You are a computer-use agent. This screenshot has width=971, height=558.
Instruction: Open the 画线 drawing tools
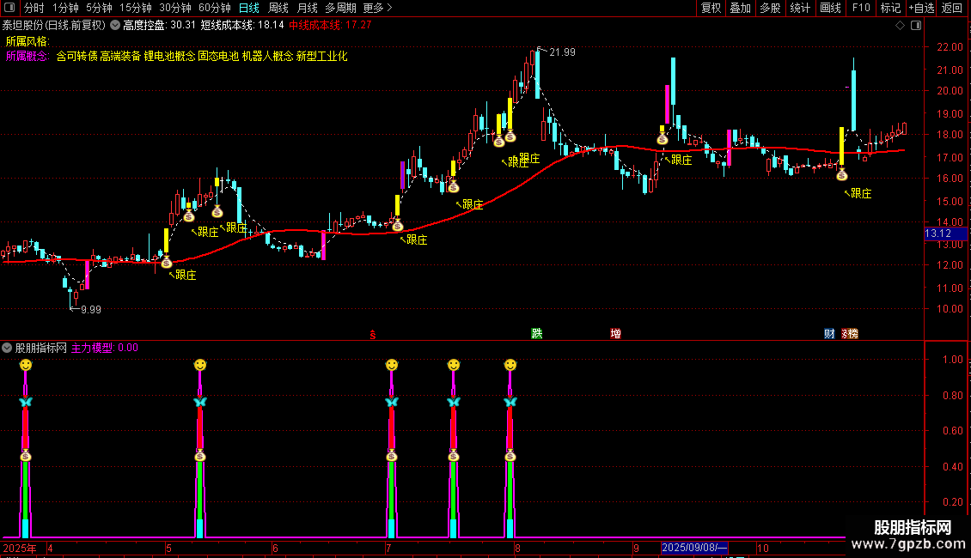(x=830, y=8)
